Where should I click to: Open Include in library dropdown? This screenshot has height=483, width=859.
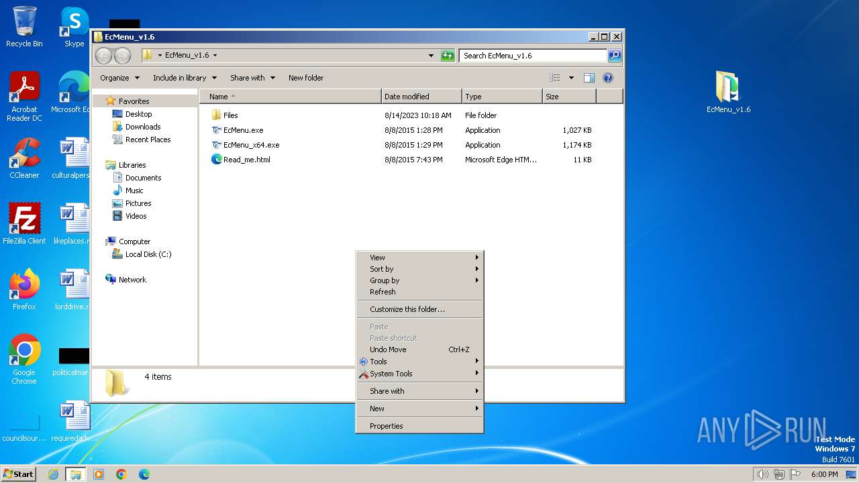coord(185,78)
